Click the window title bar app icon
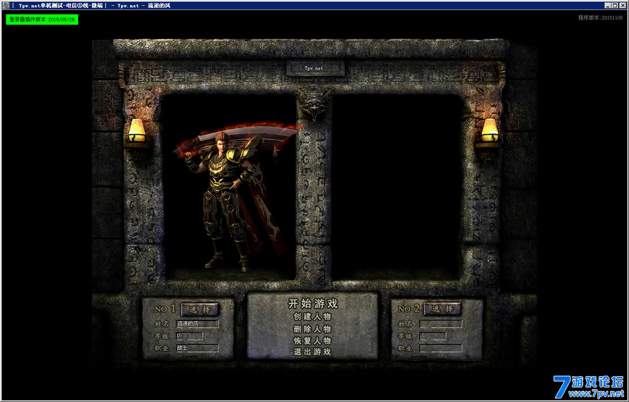 (x=6, y=5)
